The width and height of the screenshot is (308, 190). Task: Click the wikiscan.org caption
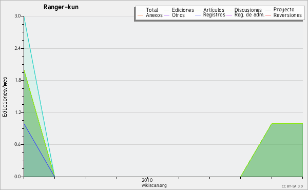pyautogui.click(x=154, y=185)
